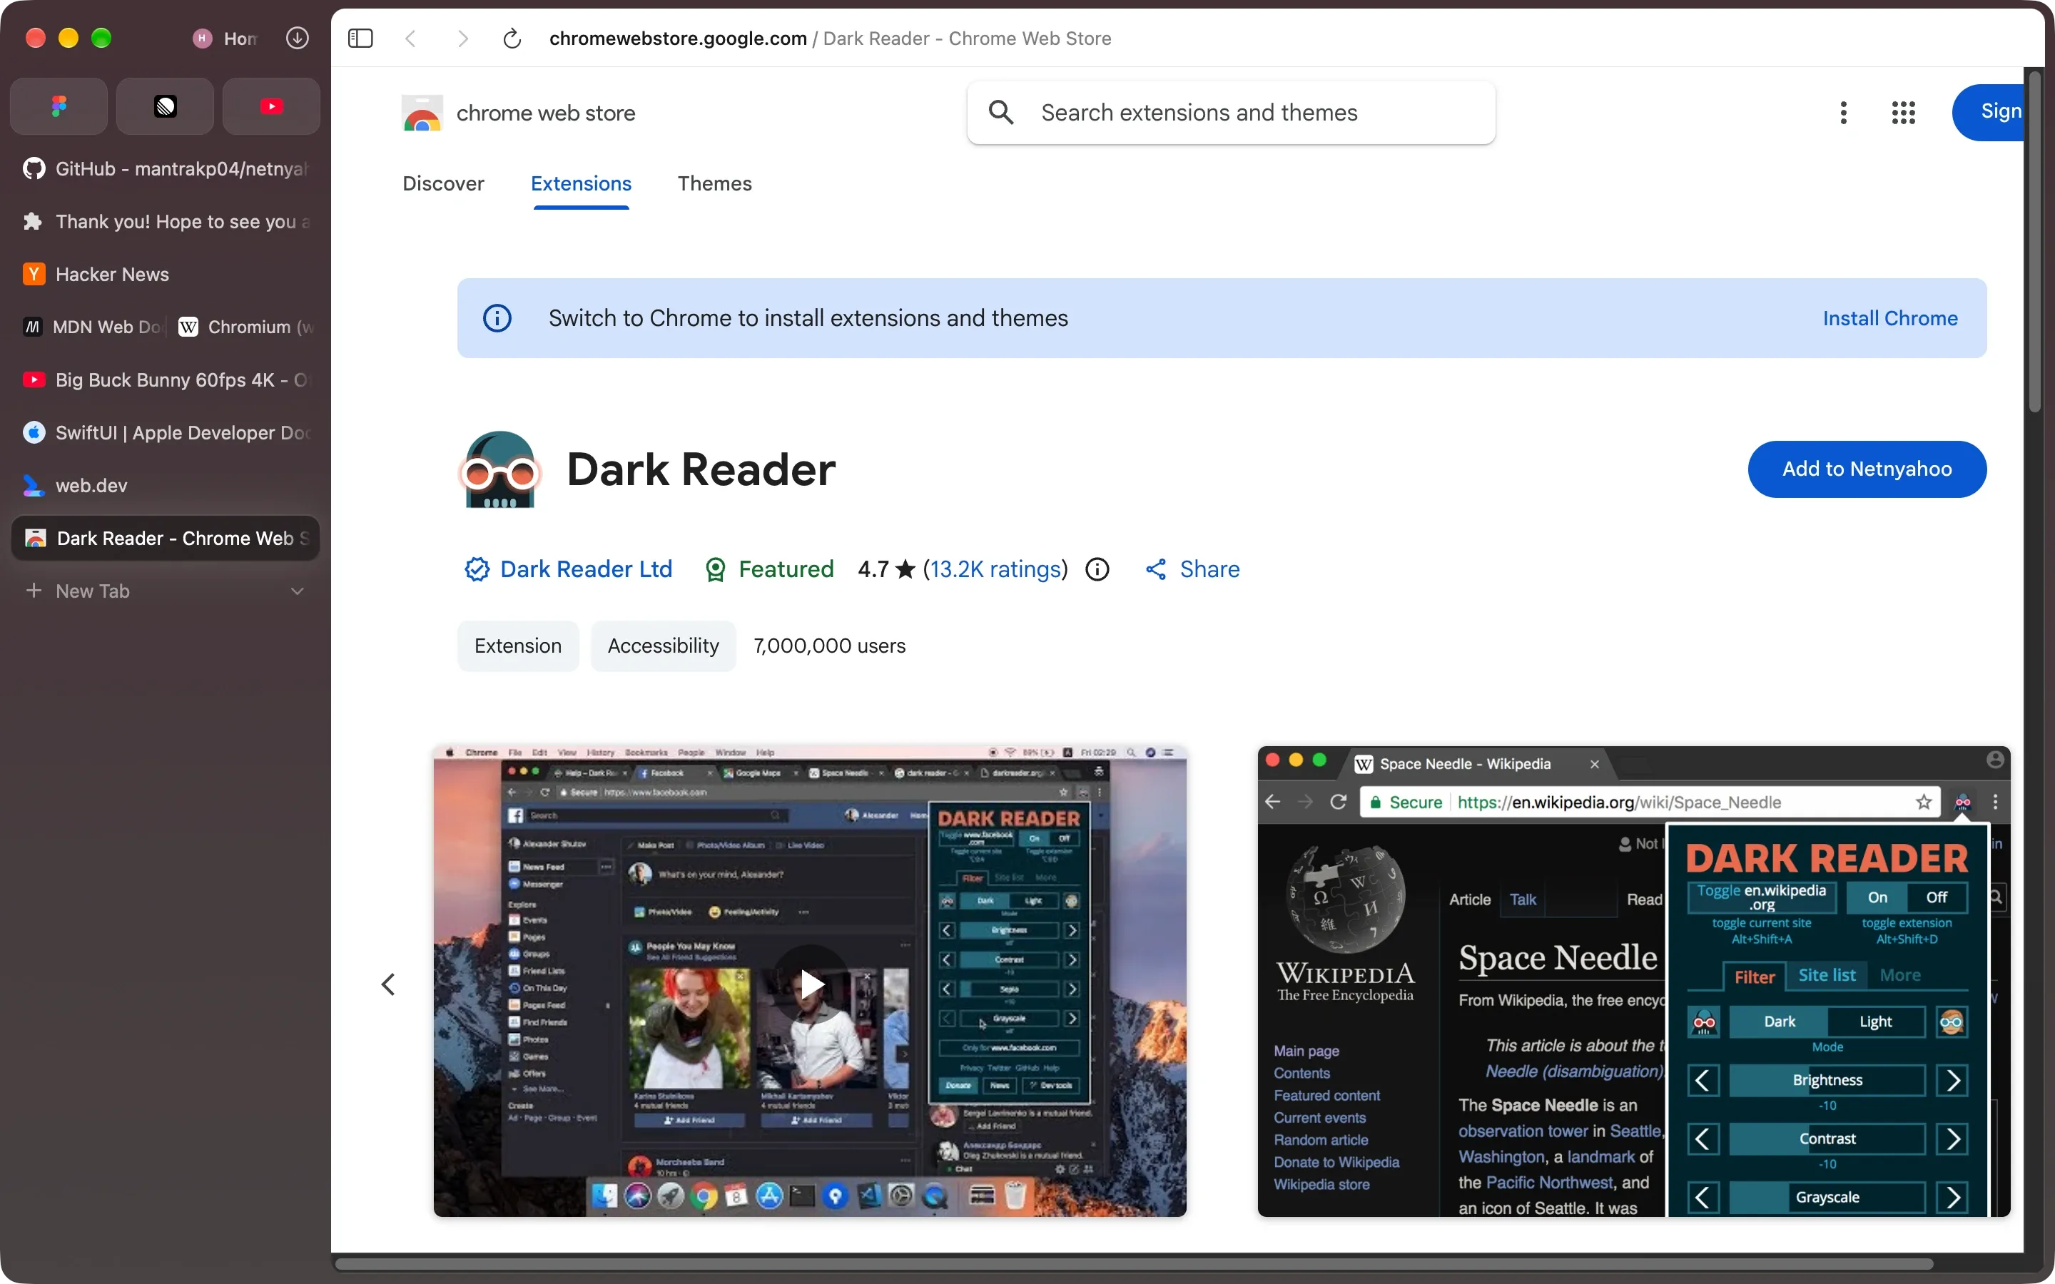Click the Featured label
This screenshot has height=1284, width=2055.
786,569
